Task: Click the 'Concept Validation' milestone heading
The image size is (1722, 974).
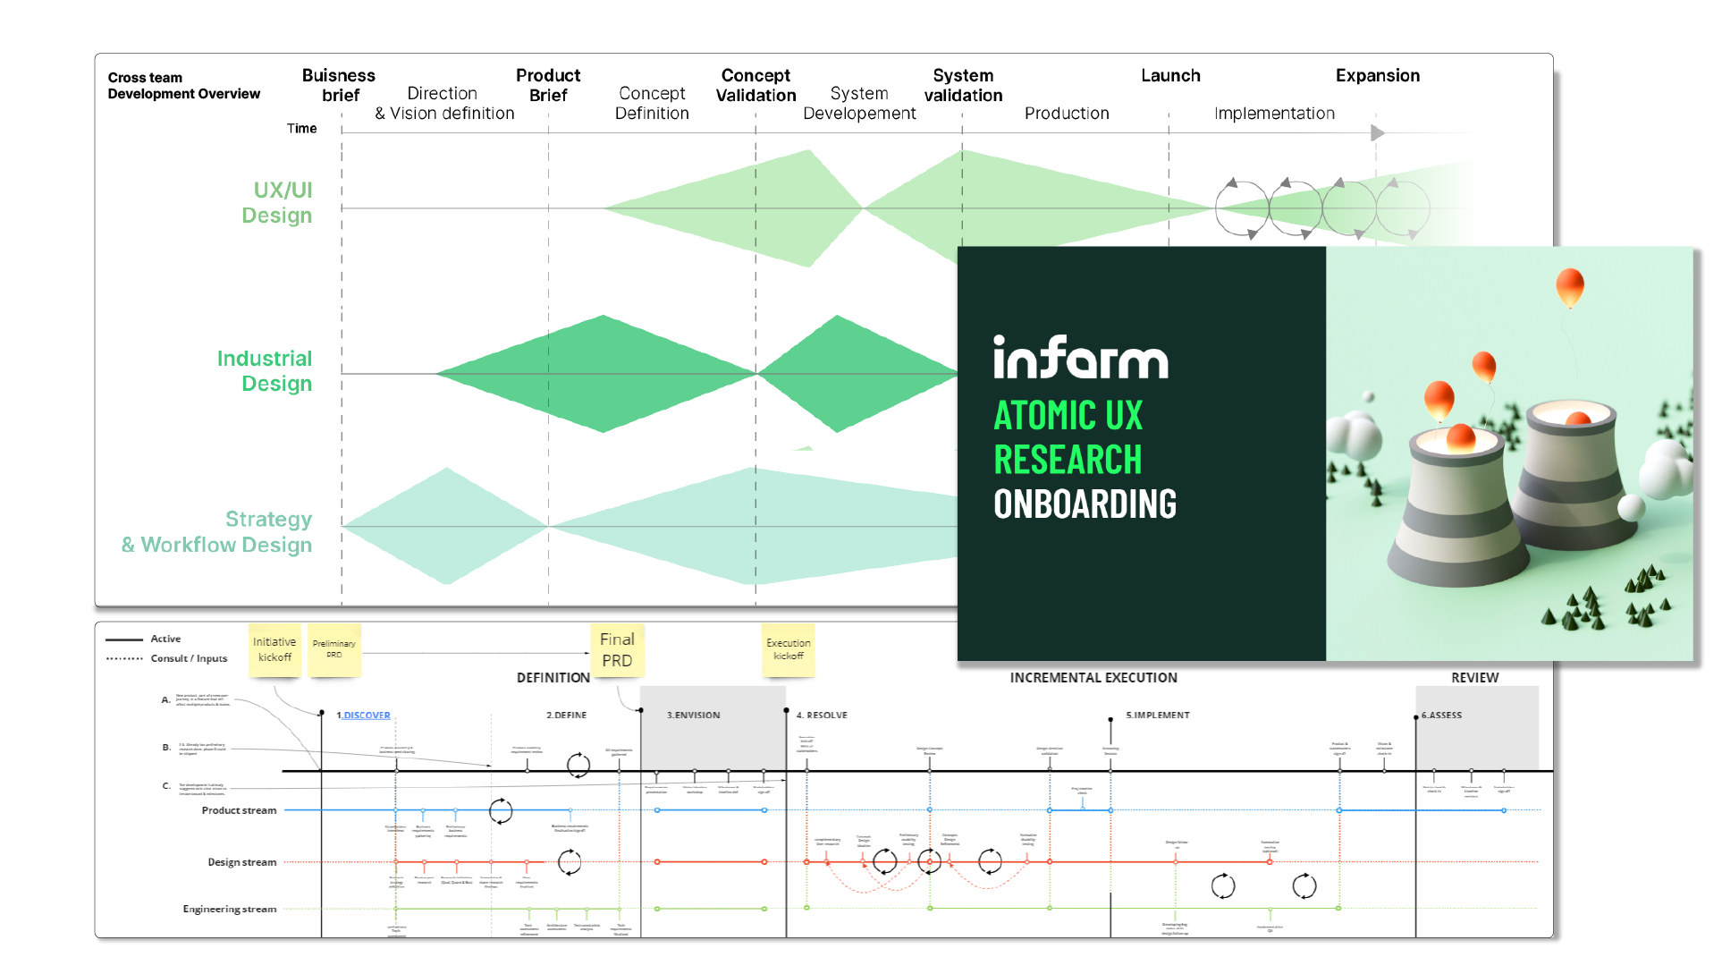Action: click(755, 85)
